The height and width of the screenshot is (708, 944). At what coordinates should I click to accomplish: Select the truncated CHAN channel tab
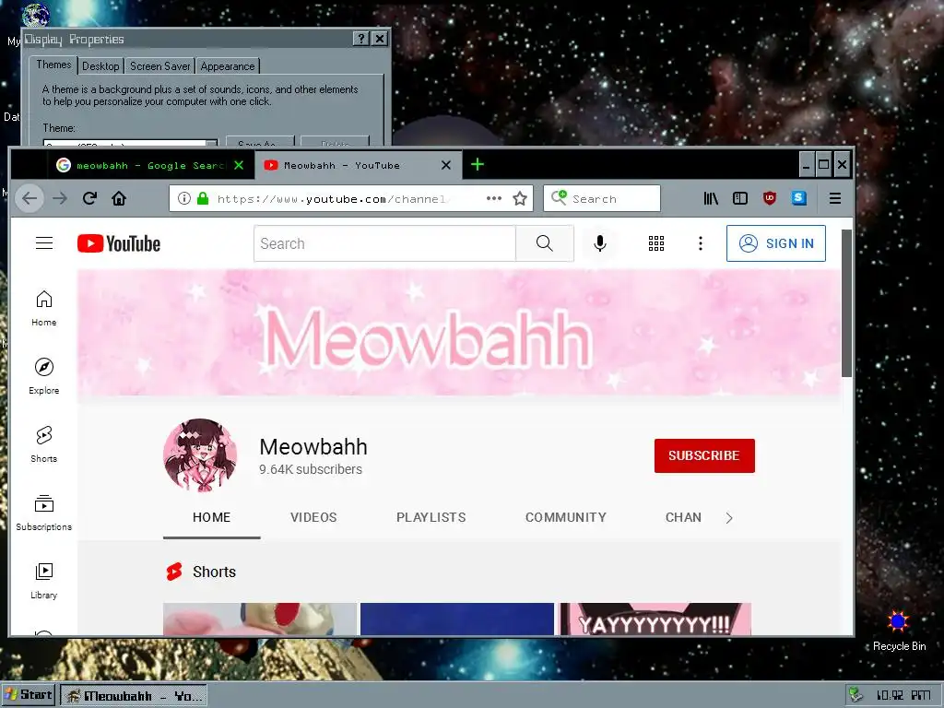tap(683, 517)
